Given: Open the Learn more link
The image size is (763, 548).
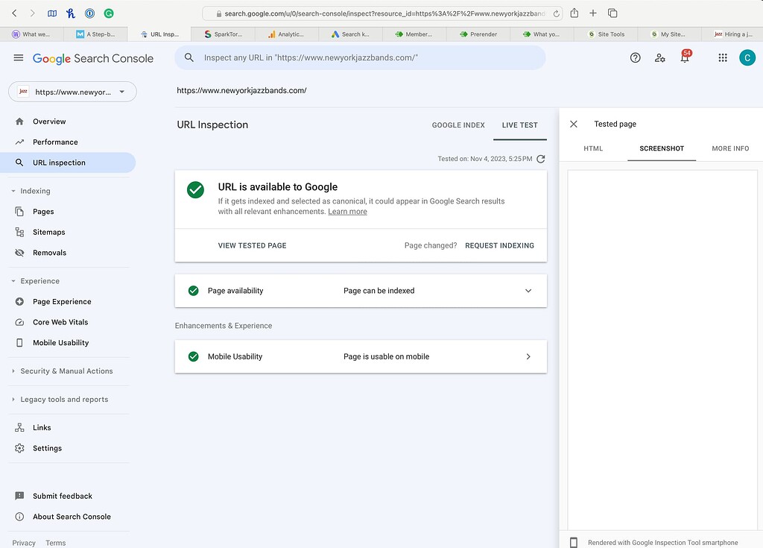Looking at the screenshot, I should [347, 211].
